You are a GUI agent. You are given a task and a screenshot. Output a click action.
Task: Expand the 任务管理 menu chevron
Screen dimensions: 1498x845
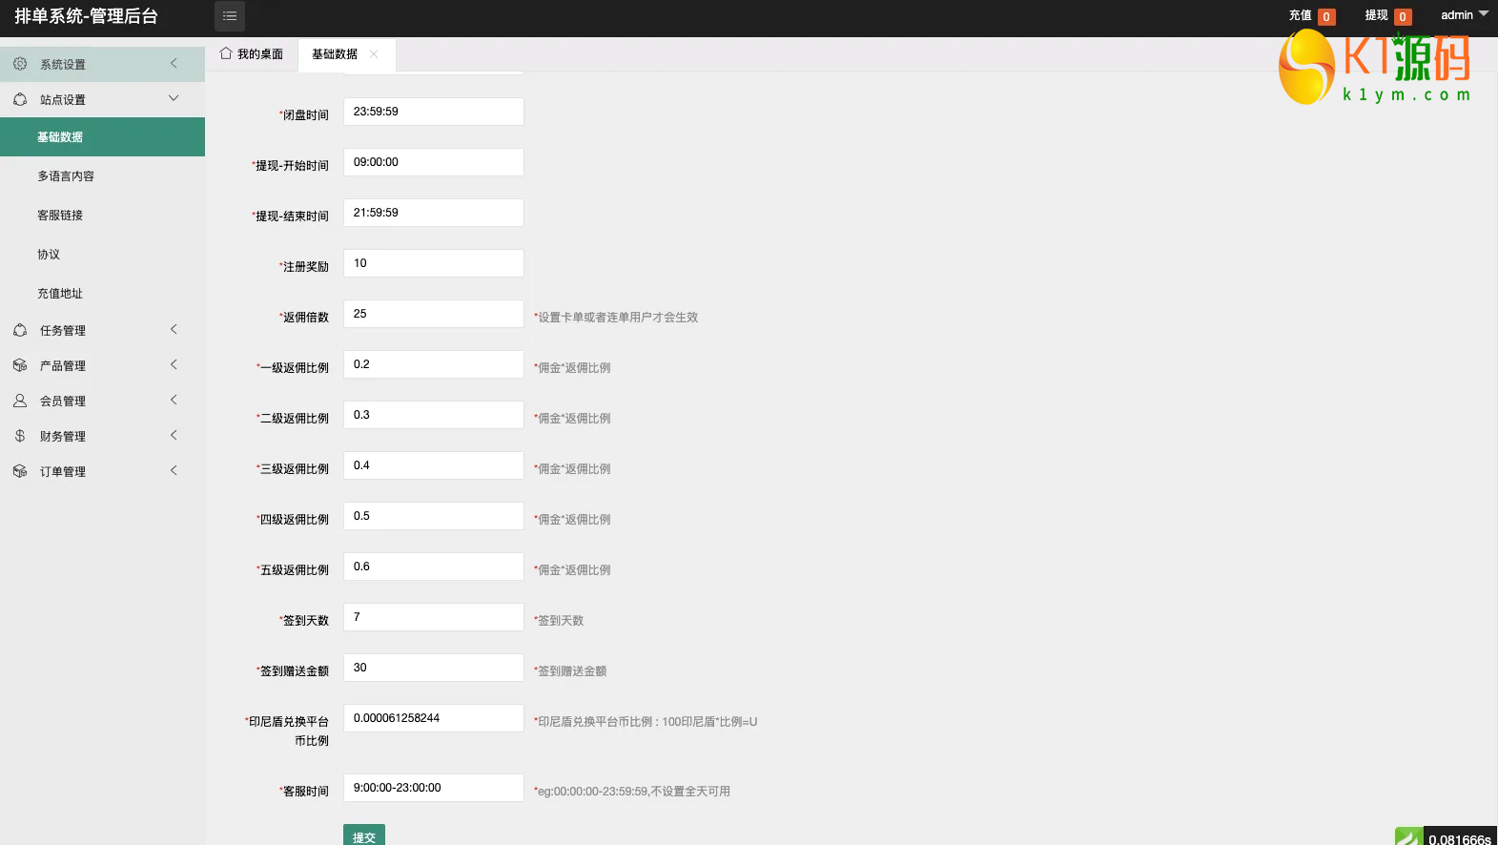point(174,329)
